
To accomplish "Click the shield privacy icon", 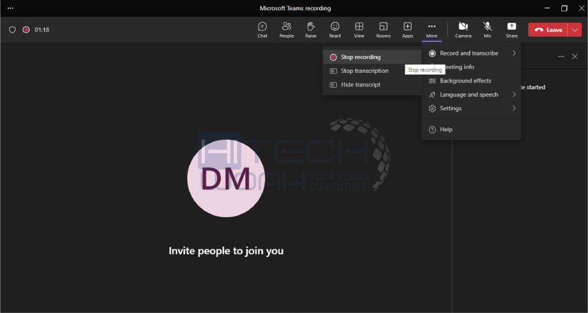I will [13, 30].
